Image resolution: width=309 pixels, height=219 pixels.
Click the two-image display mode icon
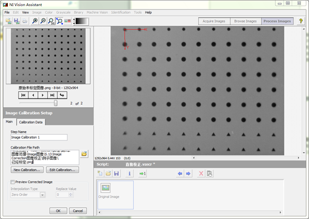tap(67, 21)
